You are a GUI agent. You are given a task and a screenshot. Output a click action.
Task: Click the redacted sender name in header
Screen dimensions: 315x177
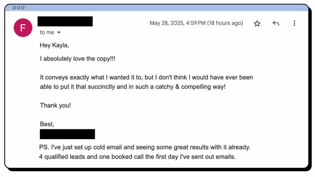coord(65,22)
